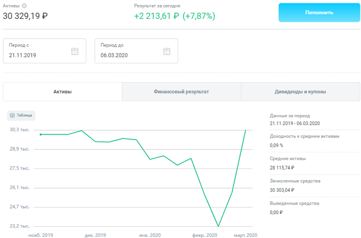The height and width of the screenshot is (238, 361).
Task: Click today's result +2 213,61 ₽
Action: [157, 16]
